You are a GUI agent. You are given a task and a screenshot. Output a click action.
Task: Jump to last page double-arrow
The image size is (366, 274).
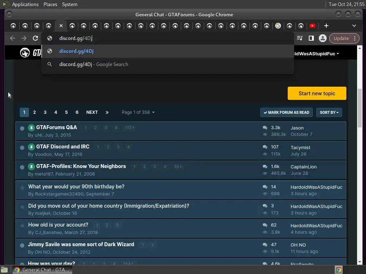[x=107, y=112]
